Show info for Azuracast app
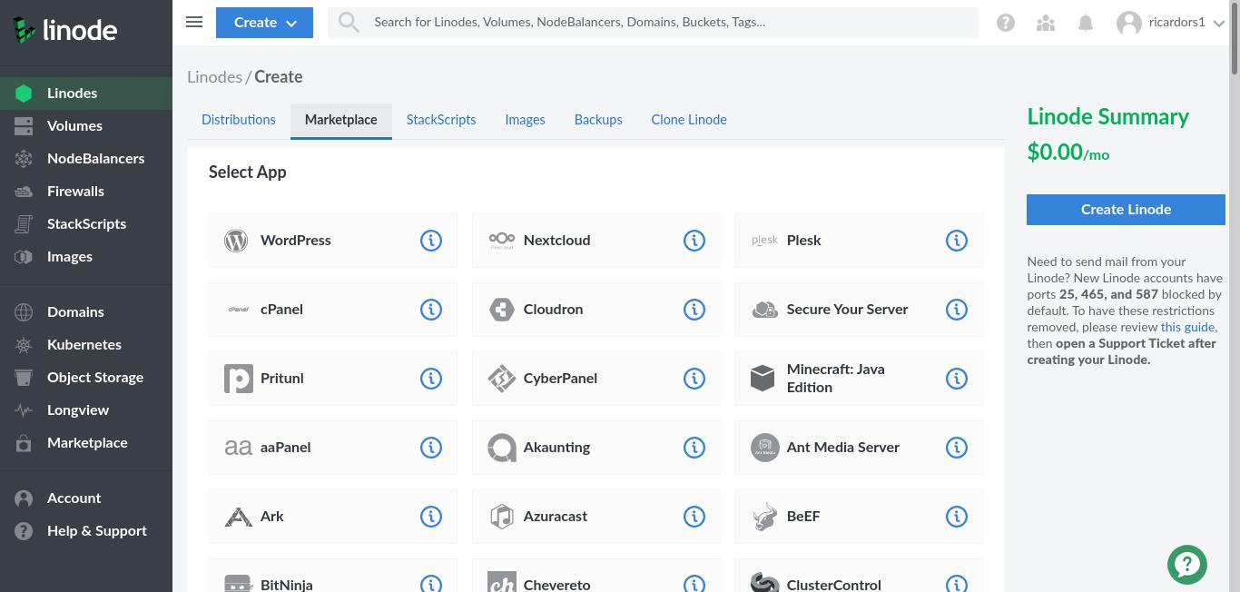 click(x=694, y=517)
